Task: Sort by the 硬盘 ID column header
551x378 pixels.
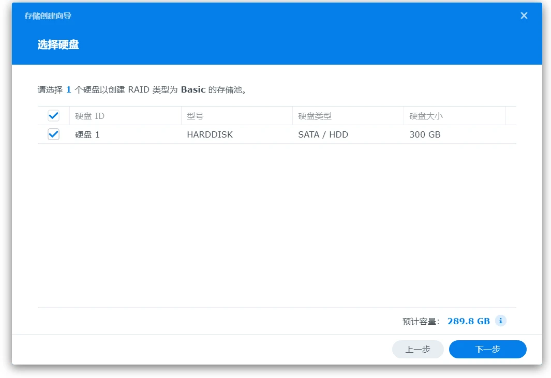Action: point(90,116)
